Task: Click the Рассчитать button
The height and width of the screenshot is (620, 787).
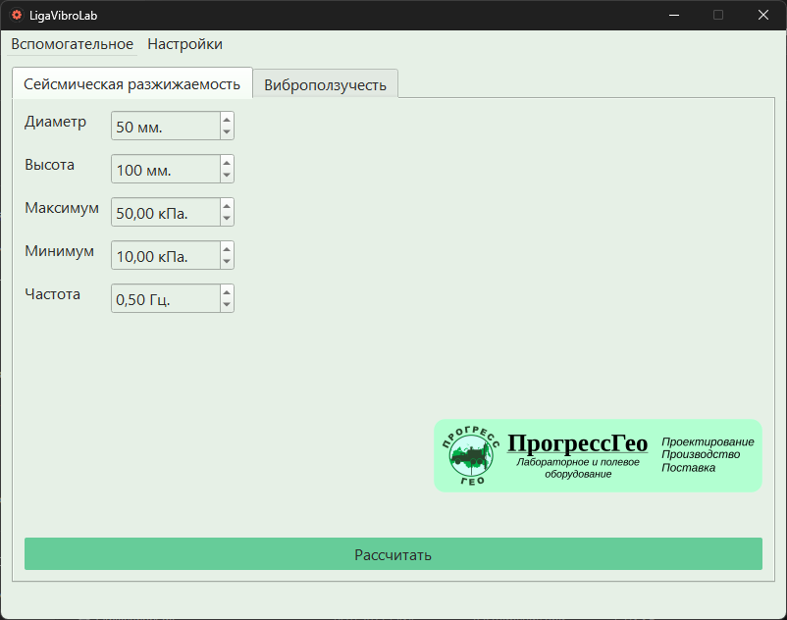Action: click(x=393, y=554)
